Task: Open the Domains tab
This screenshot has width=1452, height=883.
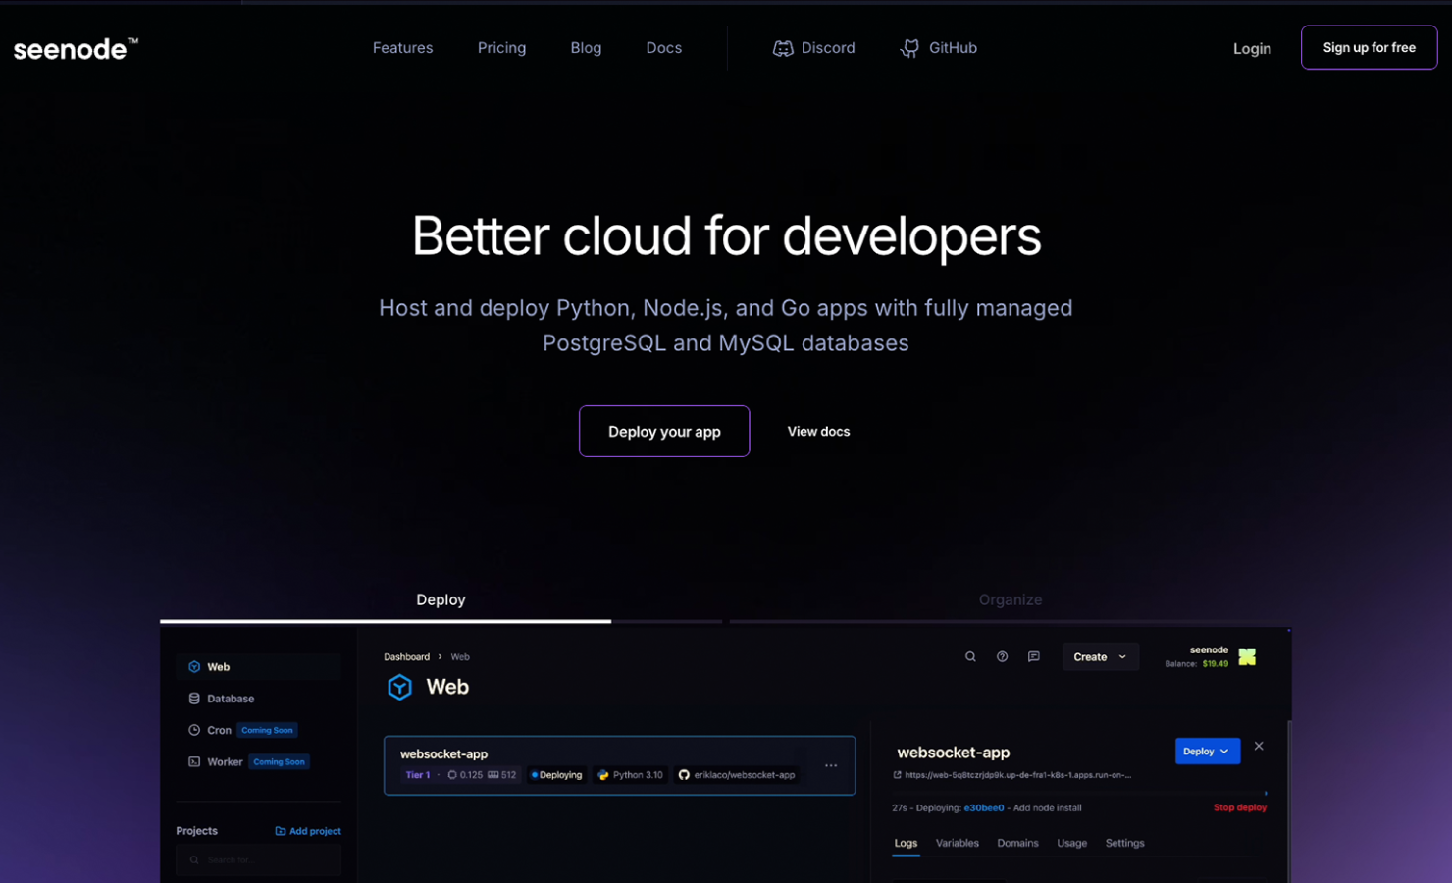Action: pyautogui.click(x=1017, y=844)
